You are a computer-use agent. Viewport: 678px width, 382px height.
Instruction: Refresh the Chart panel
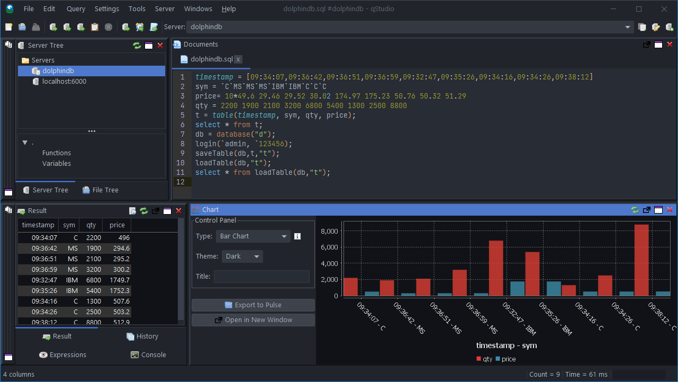point(635,210)
